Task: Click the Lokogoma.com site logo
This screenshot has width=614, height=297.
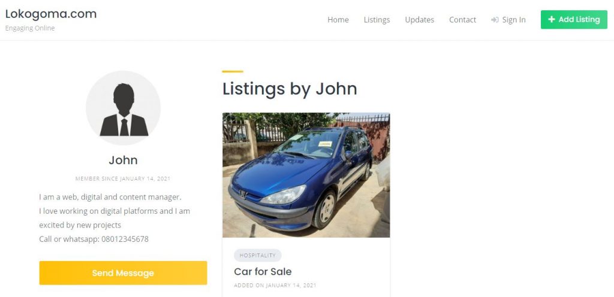Action: pos(51,14)
